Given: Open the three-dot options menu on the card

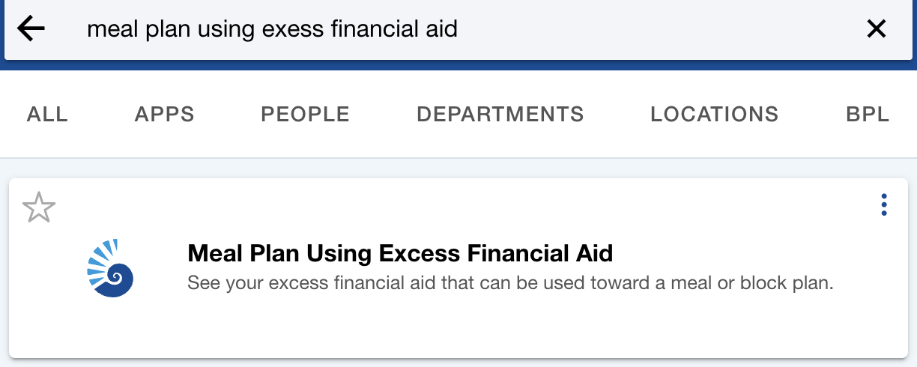Looking at the screenshot, I should [884, 204].
